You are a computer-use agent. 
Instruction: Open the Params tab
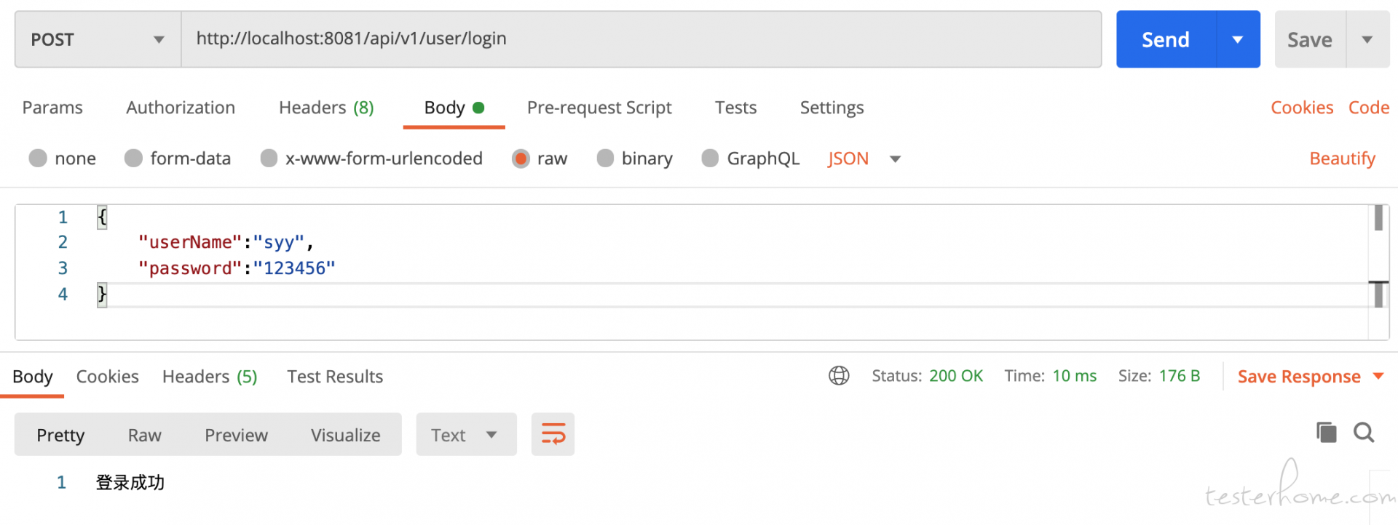point(52,108)
